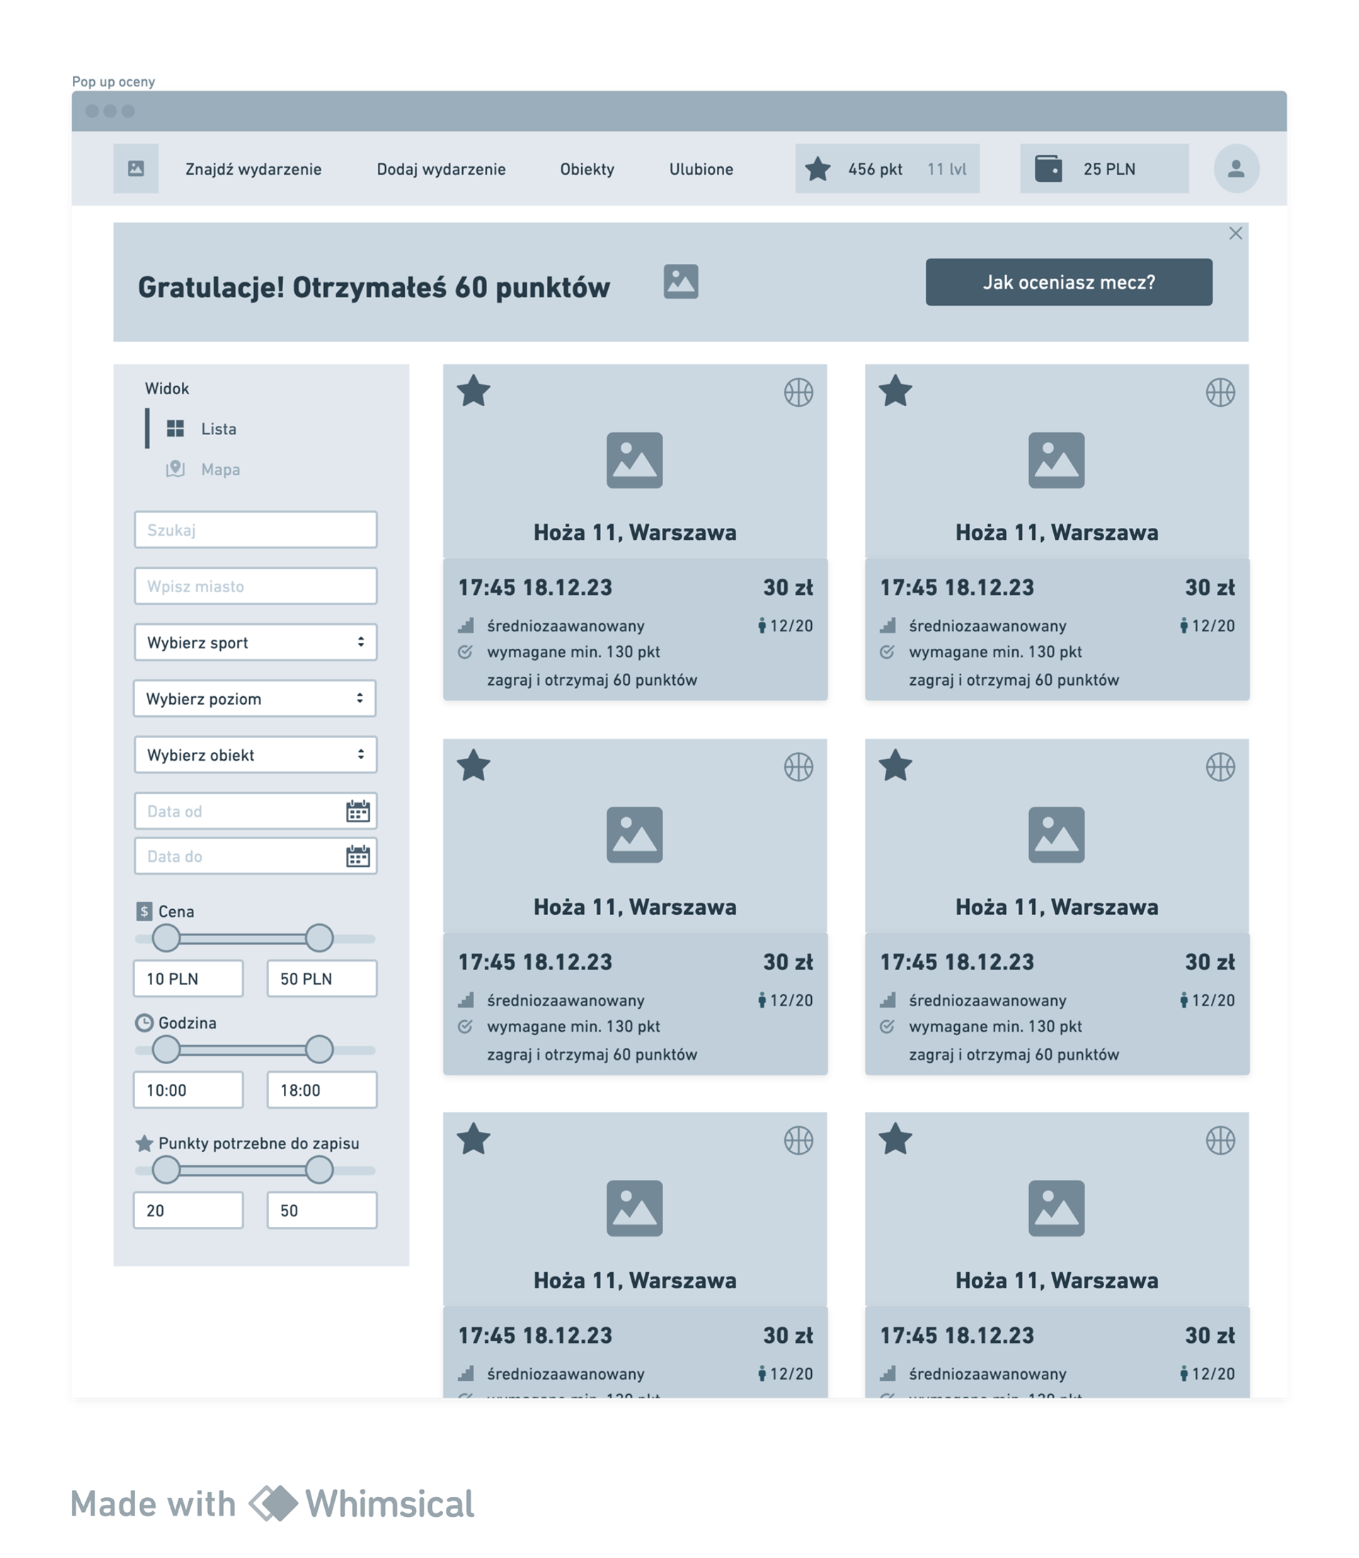Toggle favorite star on bottom-right event card
The height and width of the screenshot is (1558, 1359).
(895, 1138)
